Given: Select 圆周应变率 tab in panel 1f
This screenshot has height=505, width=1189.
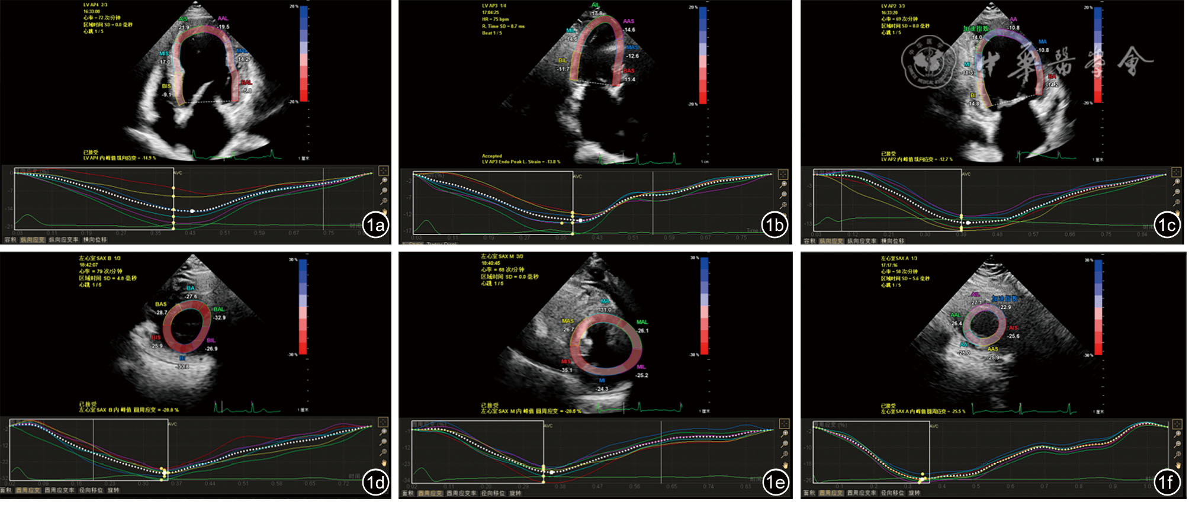Looking at the screenshot, I should click(862, 493).
